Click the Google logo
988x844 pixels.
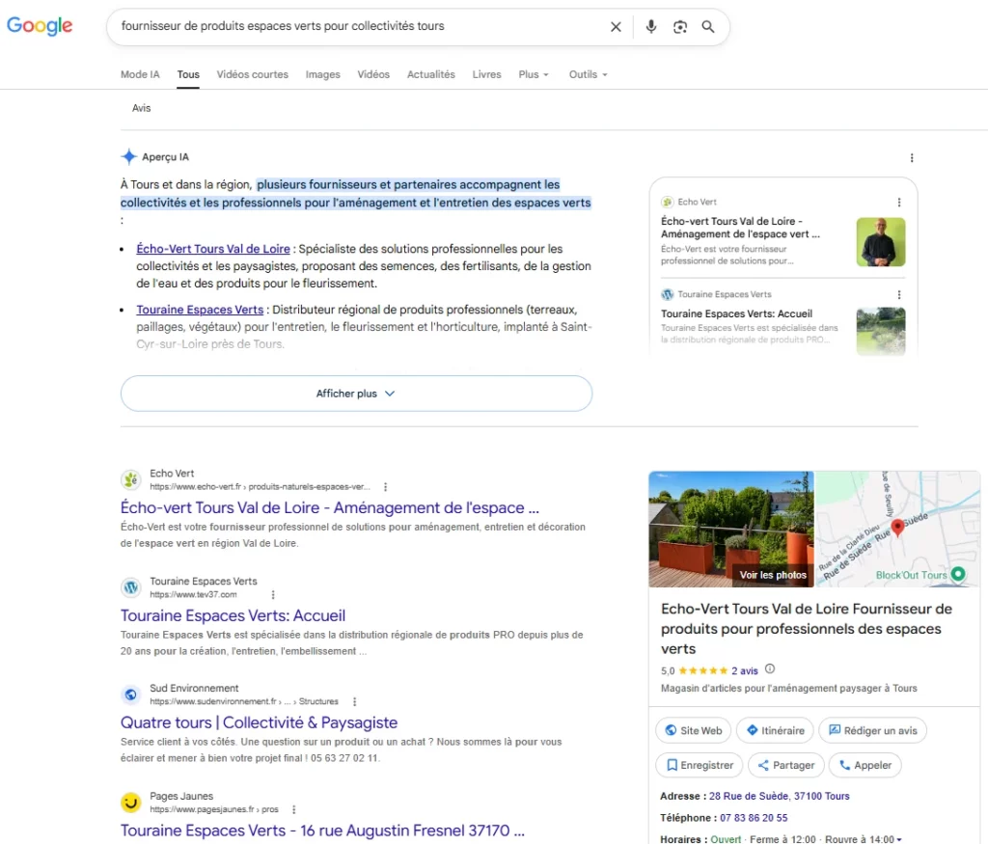point(40,26)
